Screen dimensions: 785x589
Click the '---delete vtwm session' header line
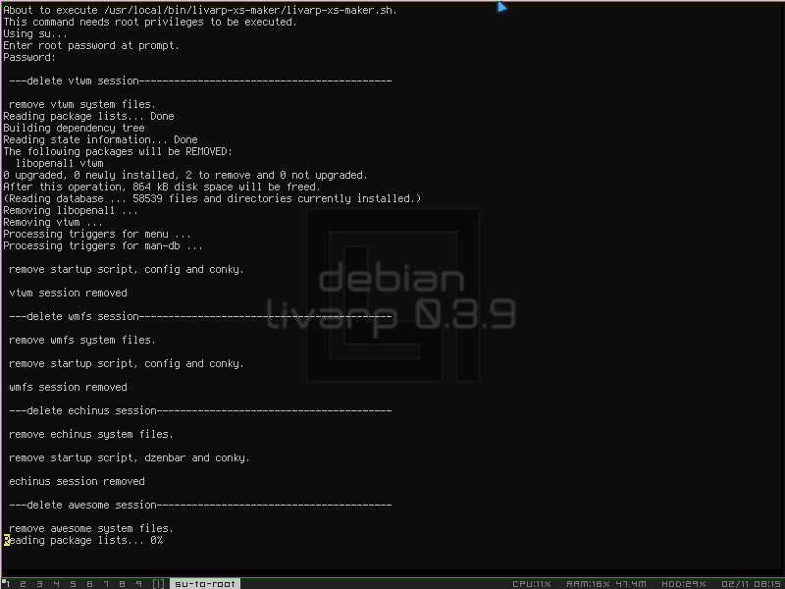click(x=200, y=80)
